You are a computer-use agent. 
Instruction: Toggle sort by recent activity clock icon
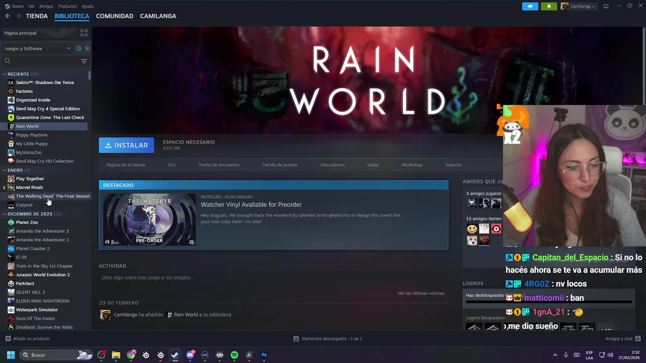(x=79, y=48)
